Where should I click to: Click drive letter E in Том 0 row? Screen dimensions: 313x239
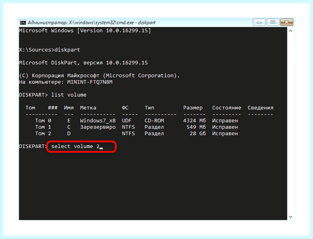69,121
